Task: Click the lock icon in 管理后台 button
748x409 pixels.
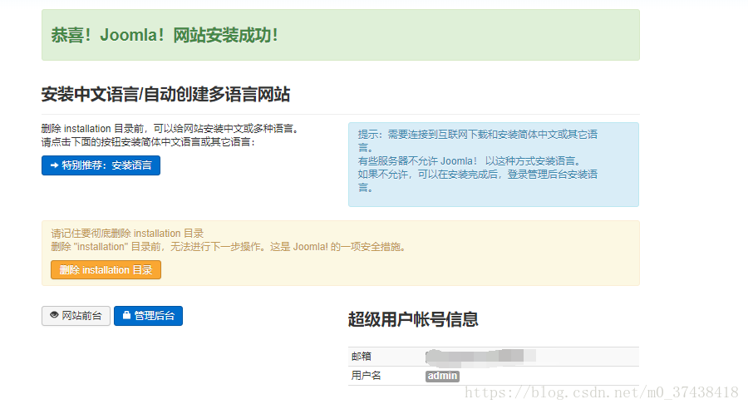Action: (126, 315)
